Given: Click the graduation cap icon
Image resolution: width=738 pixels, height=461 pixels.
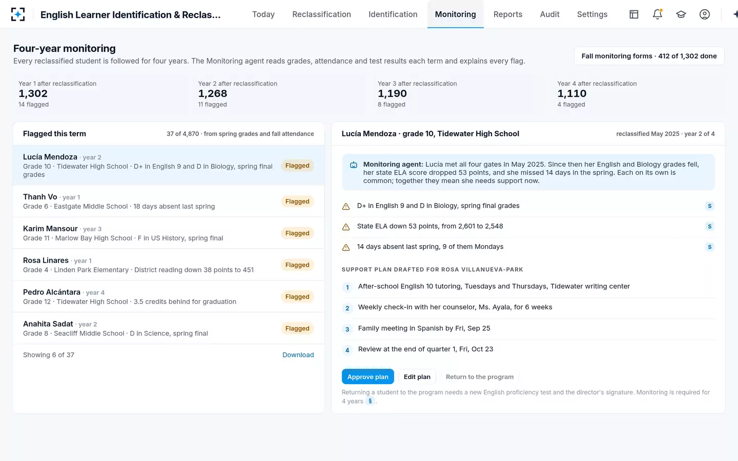Looking at the screenshot, I should 681,14.
